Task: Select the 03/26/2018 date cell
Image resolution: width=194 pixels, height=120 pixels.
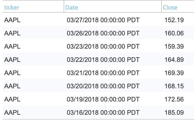Action: 103,33
